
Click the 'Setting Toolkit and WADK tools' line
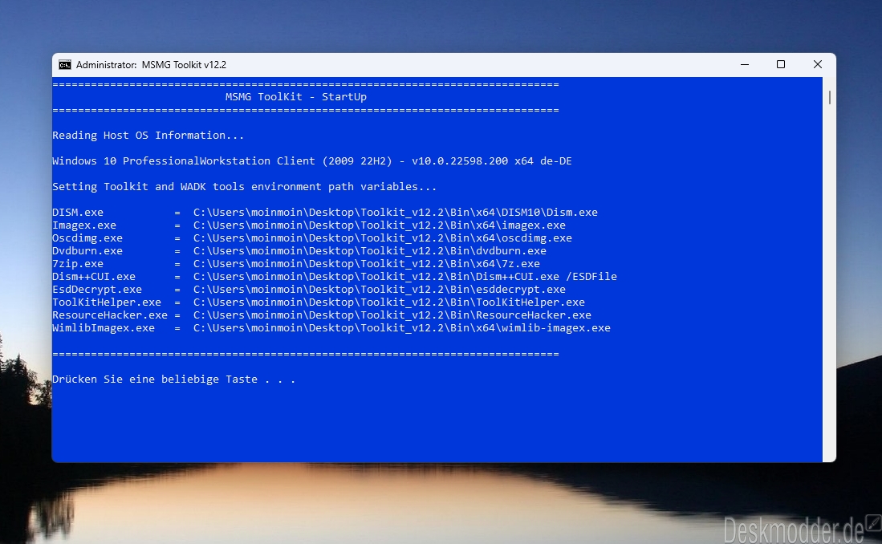point(245,186)
